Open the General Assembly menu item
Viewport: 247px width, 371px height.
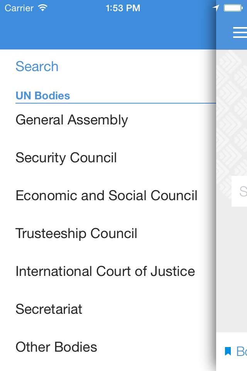[72, 120]
